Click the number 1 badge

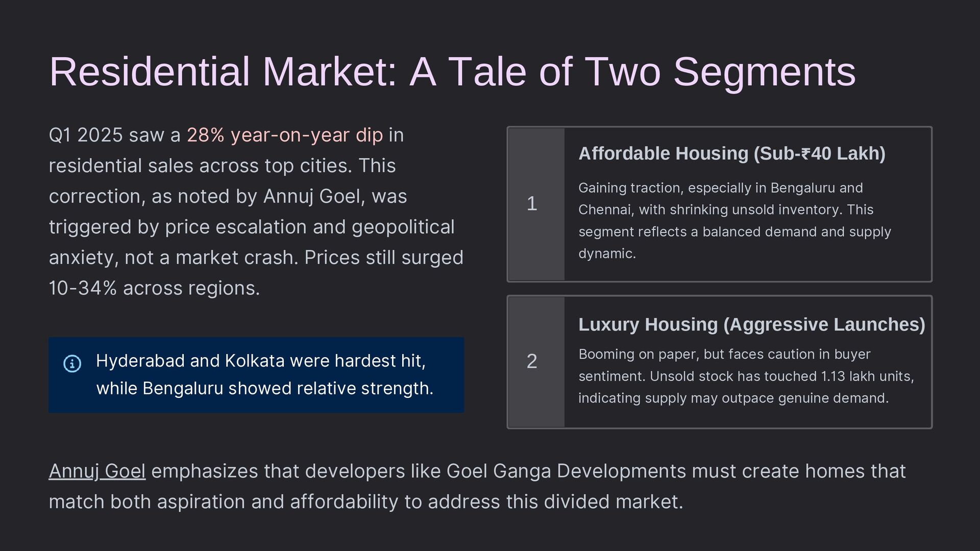[532, 204]
